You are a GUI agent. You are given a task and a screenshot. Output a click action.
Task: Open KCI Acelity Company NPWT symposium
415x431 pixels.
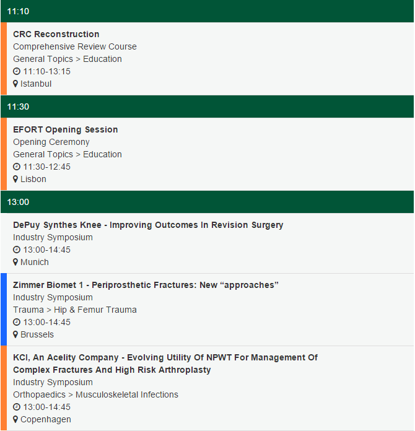point(165,364)
